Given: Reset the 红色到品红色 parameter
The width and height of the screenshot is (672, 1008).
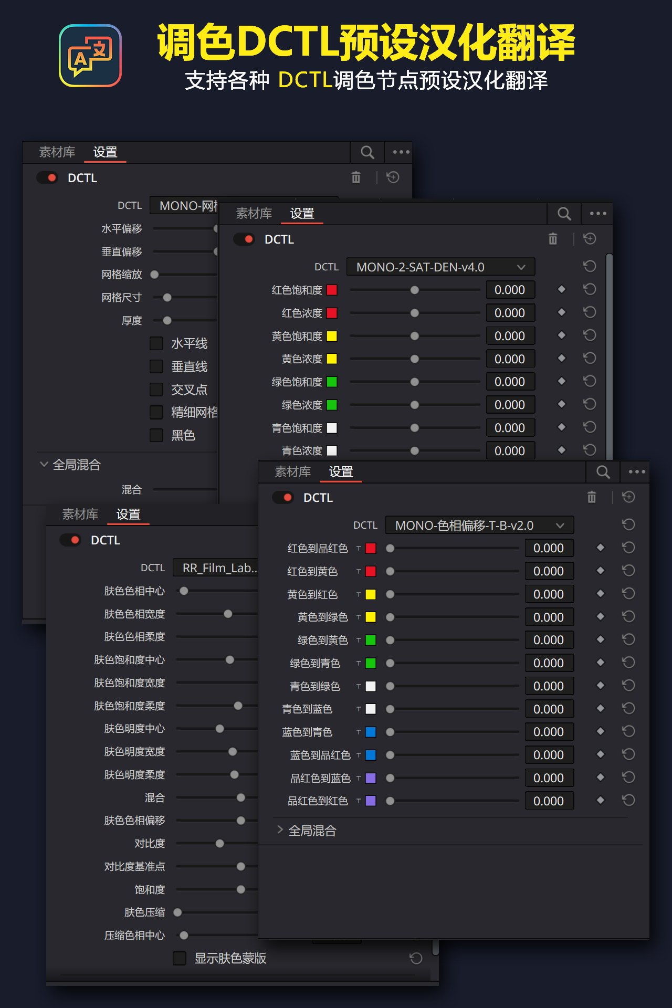Looking at the screenshot, I should coord(628,548).
